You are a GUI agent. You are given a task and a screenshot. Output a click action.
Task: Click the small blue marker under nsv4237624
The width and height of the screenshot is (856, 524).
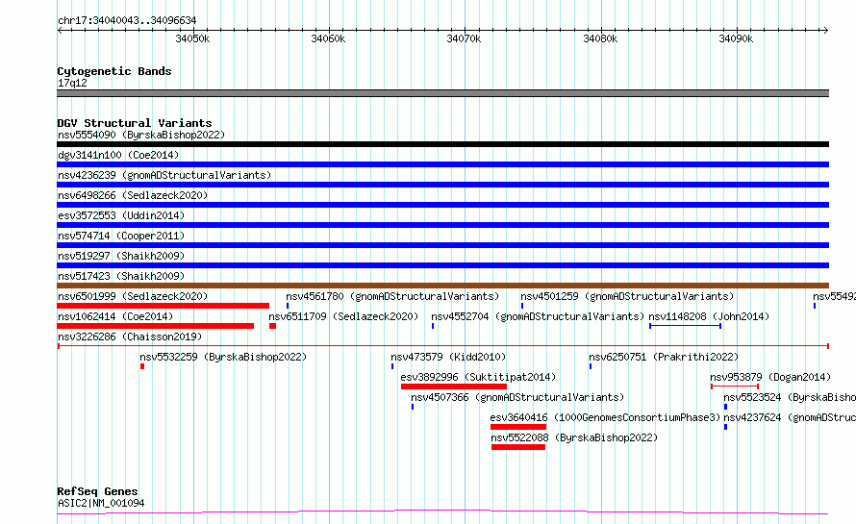point(725,427)
